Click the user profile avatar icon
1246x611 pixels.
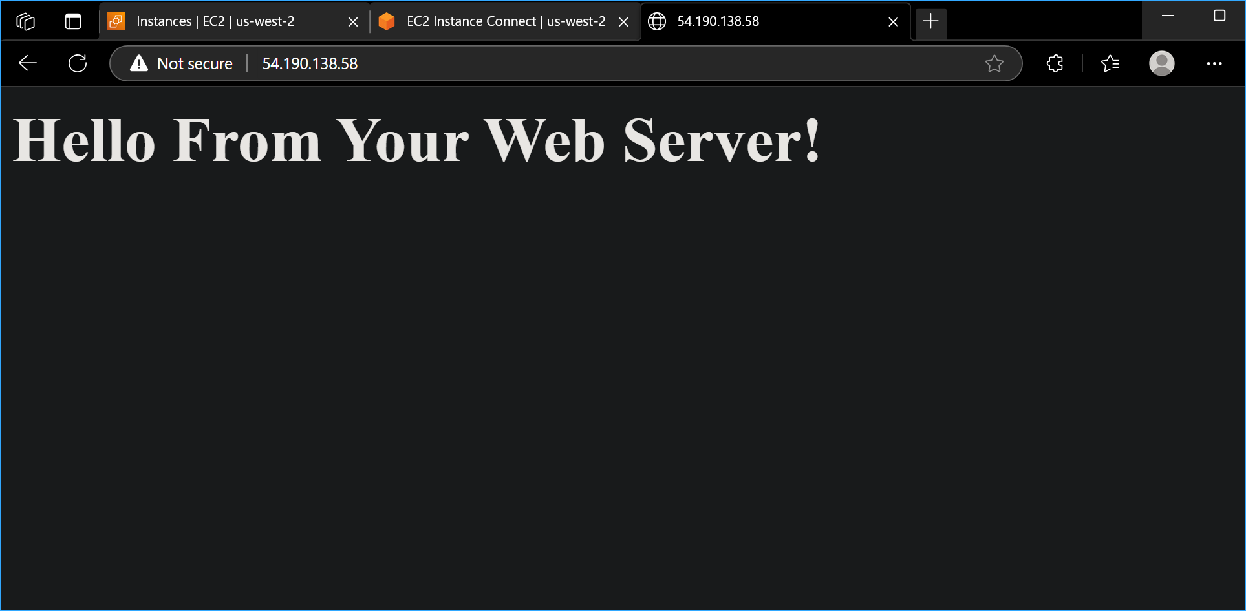[x=1162, y=63]
